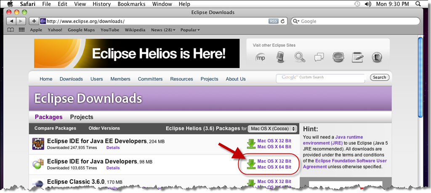Open the View menu
The height and width of the screenshot is (193, 431).
[x=80, y=4]
